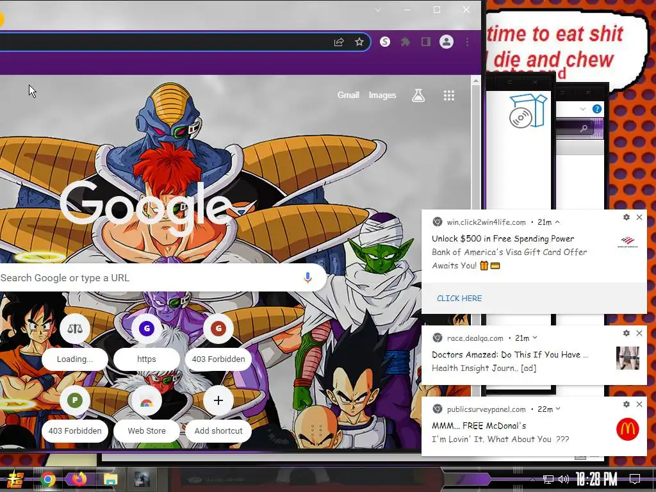Screen dimensions: 656x492
Task: Open the Loading... shortcut tile
Action: click(75, 341)
